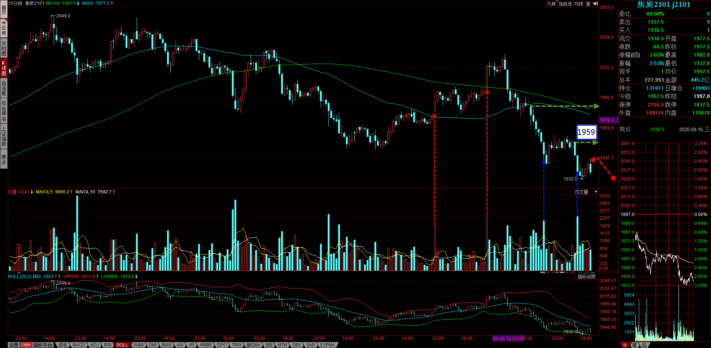Open 上证指数 in sidebar
Screen dimensions: 711x348
click(4, 136)
